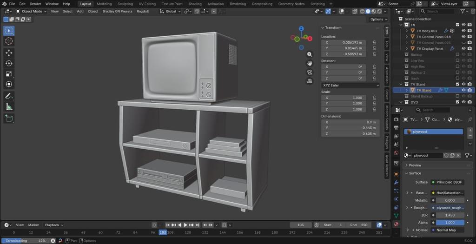Play the animation forward
Viewport: 476px width, 244px height.
pyautogui.click(x=185, y=225)
